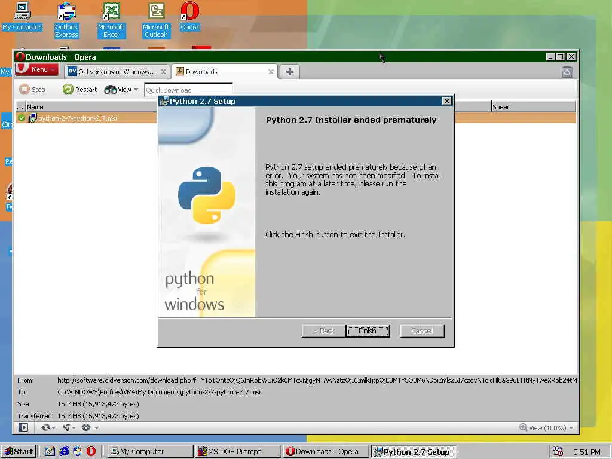Click the Stop download button
Image resolution: width=612 pixels, height=459 pixels.
click(x=32, y=90)
